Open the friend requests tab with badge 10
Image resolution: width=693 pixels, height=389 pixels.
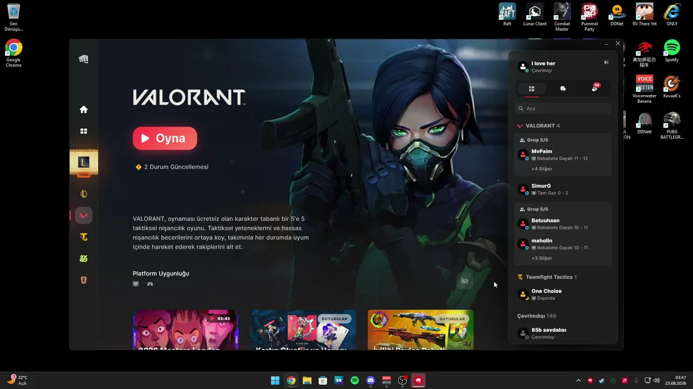pyautogui.click(x=594, y=89)
